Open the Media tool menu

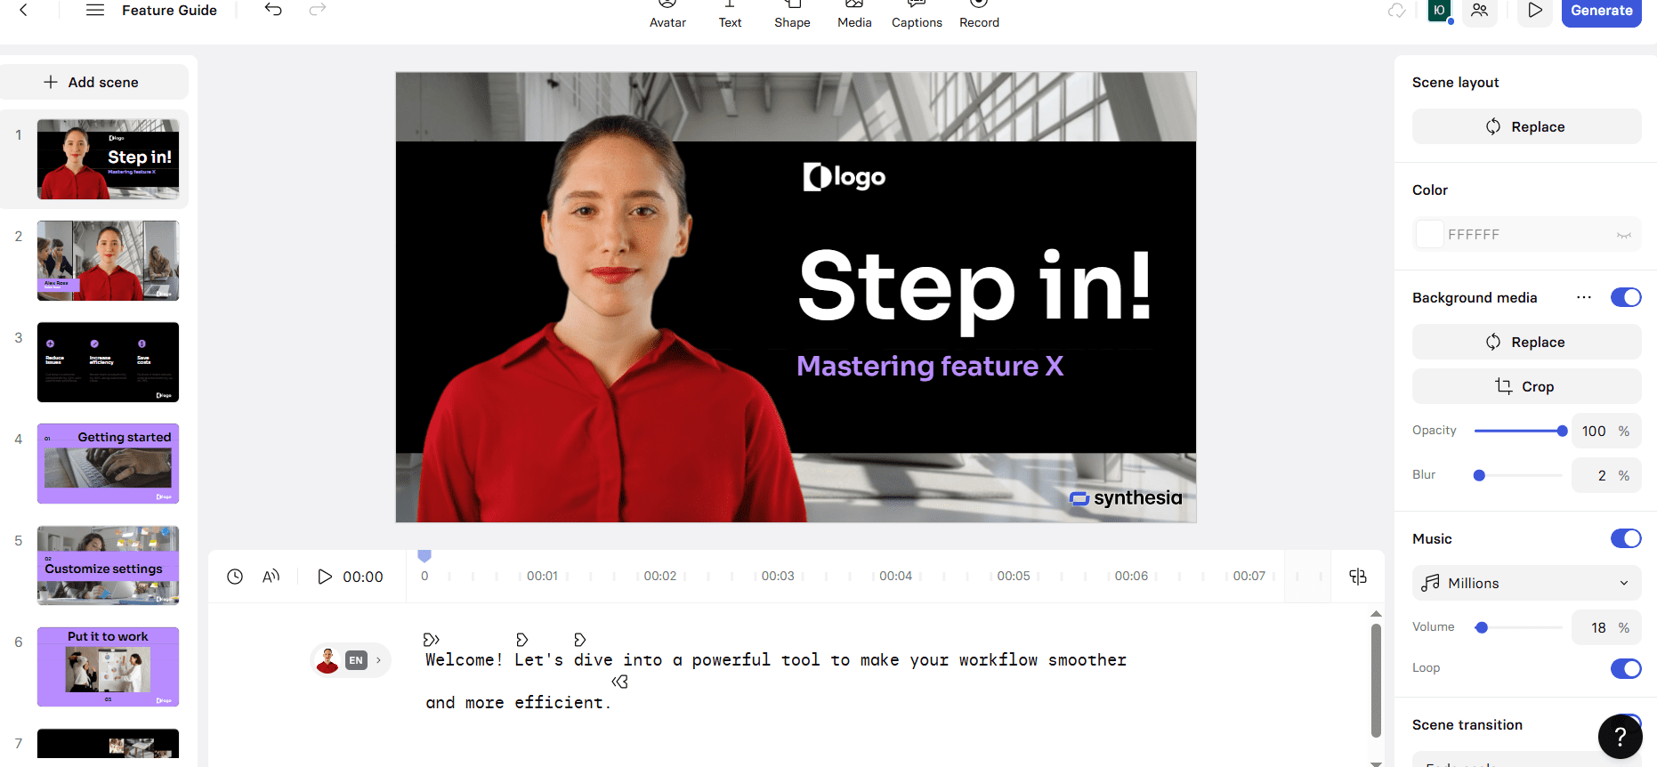854,14
